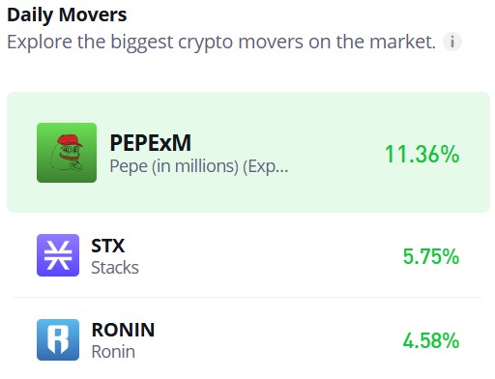Click the 11.36% daily change value
The image size is (495, 379).
(422, 154)
